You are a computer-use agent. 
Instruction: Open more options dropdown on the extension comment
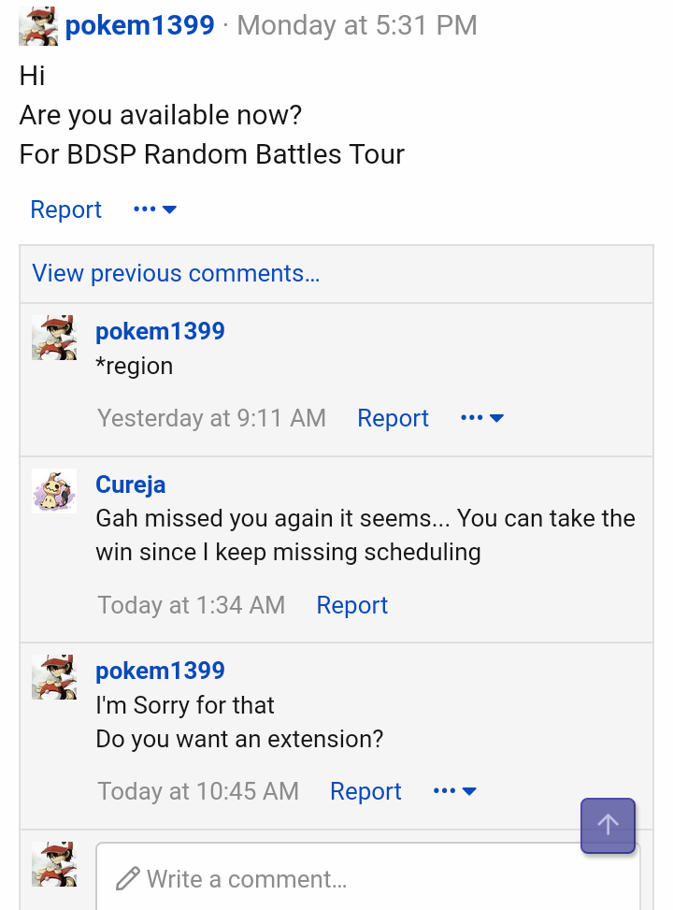[455, 791]
